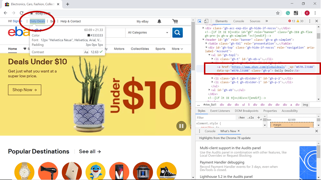Screen dimensions: 321x180
Task: Pause the carousel with the pause button
Action: [181, 126]
